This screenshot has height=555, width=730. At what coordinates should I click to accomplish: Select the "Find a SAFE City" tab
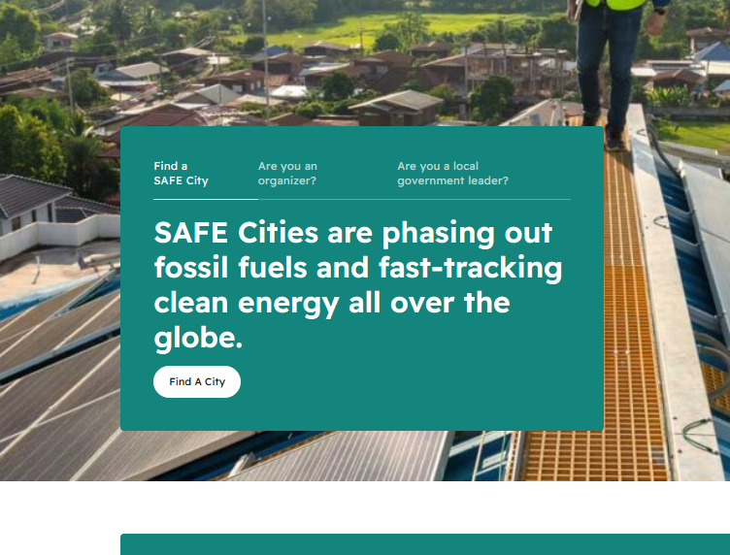point(182,174)
